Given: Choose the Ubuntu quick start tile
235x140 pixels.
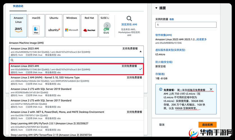Looking at the screenshot, I should 54,26.
